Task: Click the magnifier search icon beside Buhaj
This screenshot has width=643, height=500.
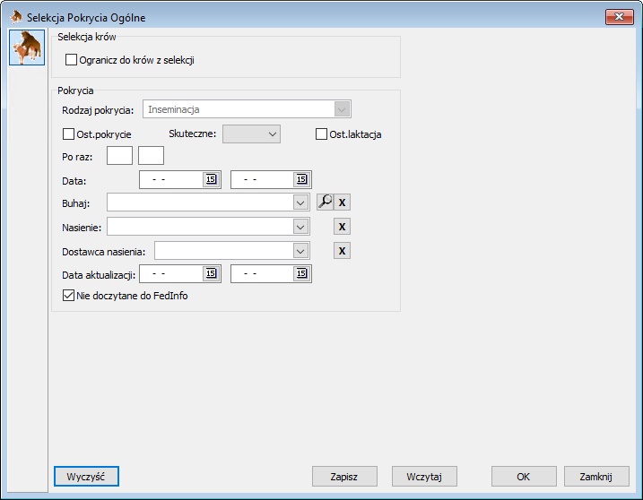Action: pyautogui.click(x=325, y=203)
